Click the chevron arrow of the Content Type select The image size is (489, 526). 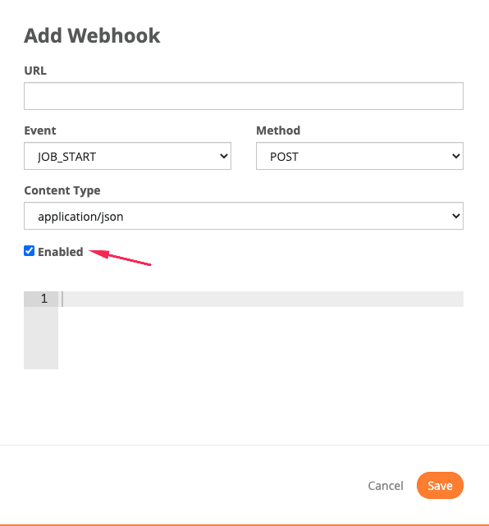[456, 216]
